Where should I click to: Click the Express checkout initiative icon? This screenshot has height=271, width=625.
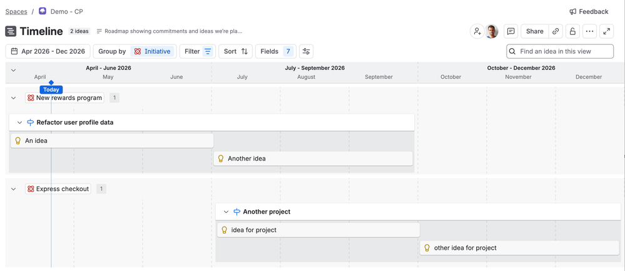(x=31, y=189)
